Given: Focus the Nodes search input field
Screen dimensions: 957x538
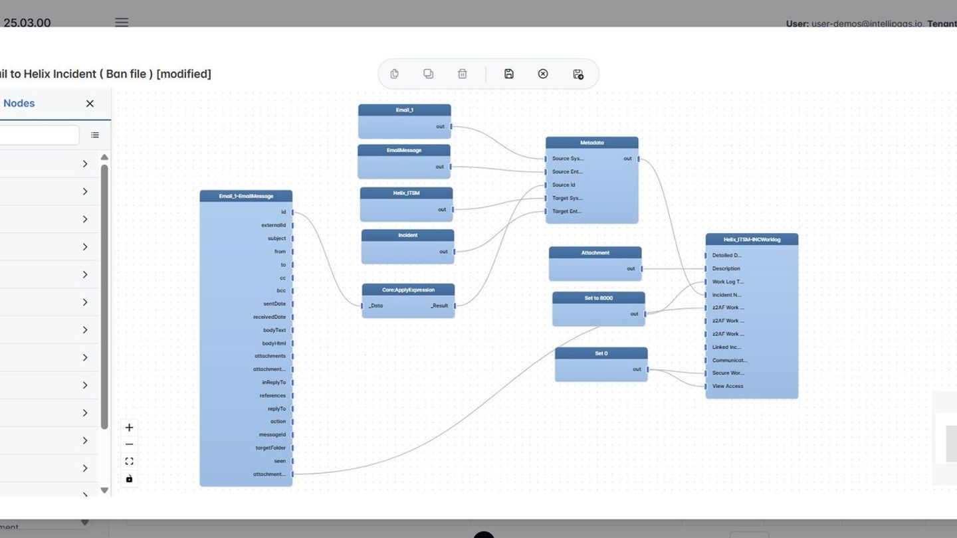Looking at the screenshot, I should coord(39,135).
